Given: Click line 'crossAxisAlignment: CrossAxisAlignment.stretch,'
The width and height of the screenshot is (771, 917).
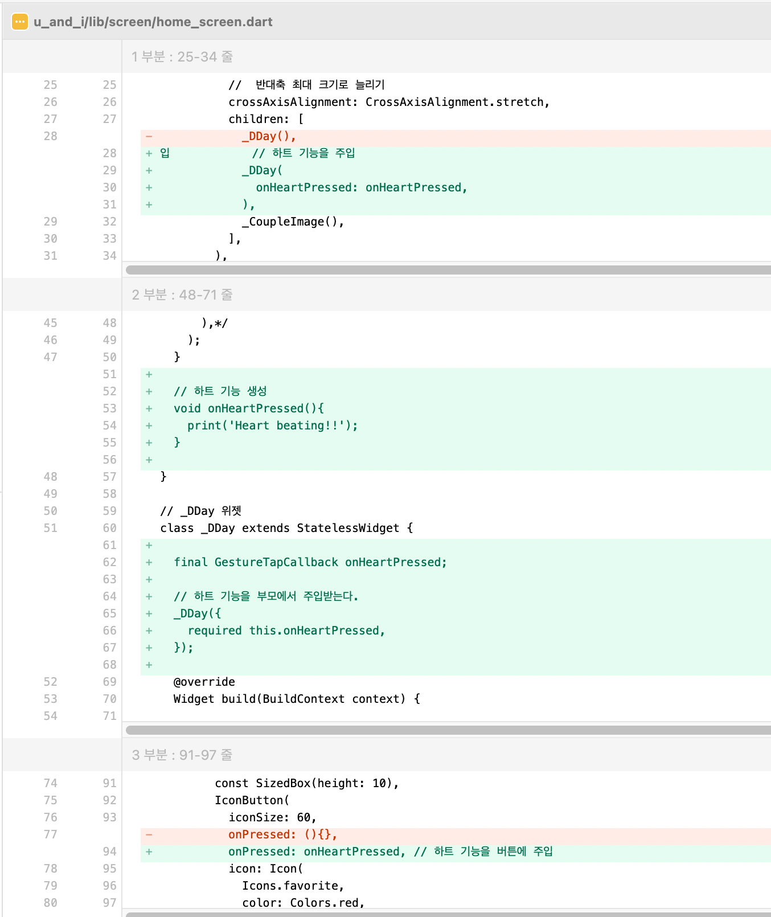Looking at the screenshot, I should pos(389,102).
